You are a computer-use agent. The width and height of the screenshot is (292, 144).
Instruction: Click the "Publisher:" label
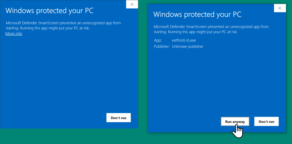pyautogui.click(x=162, y=46)
